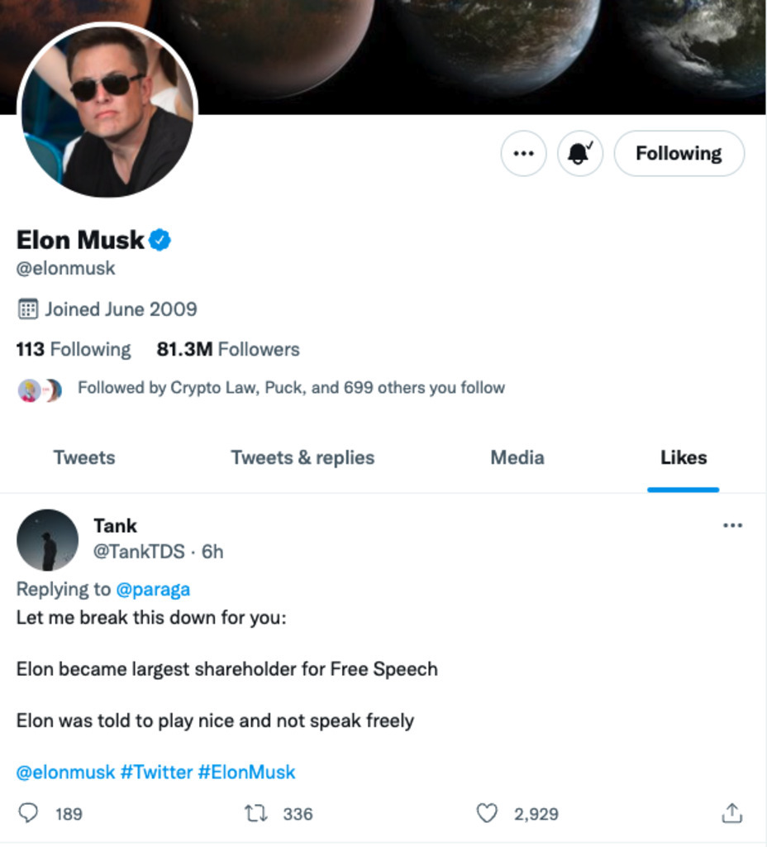Viewport: 767px width, 847px height.
Task: Open Tank's avatar picture
Action: tap(47, 539)
